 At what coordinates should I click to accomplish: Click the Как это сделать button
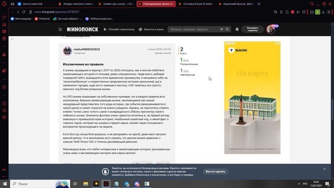216,172
